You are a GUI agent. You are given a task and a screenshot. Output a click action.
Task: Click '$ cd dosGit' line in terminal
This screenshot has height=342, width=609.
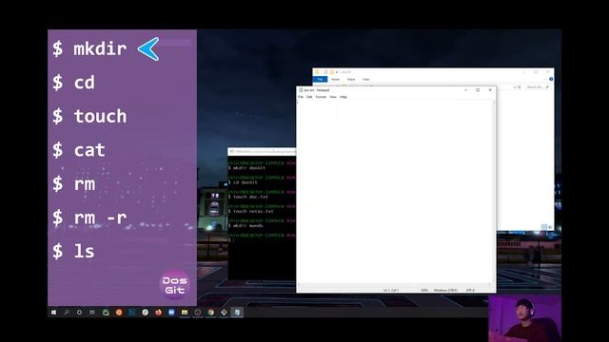[x=244, y=182]
